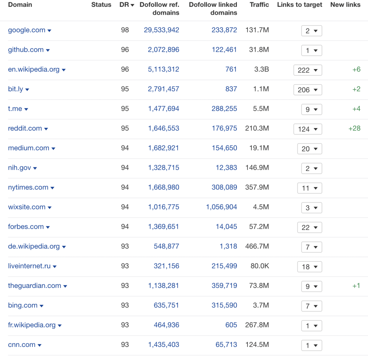Viewport: 368px width, 357px height.
Task: Expand the dropdown arrow next to t.me
Action: 26,109
